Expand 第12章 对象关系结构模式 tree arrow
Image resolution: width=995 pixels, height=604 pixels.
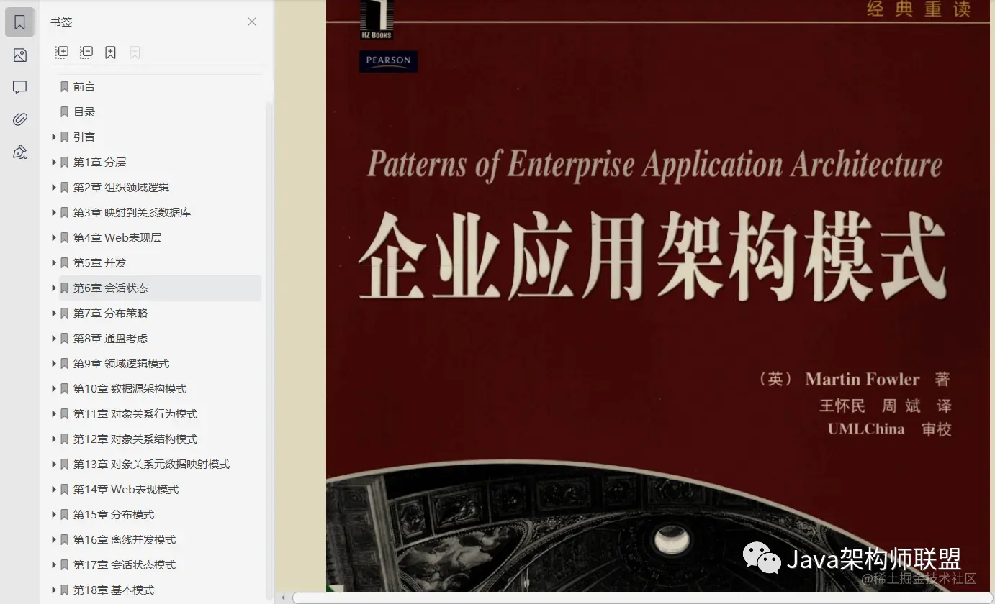(53, 439)
